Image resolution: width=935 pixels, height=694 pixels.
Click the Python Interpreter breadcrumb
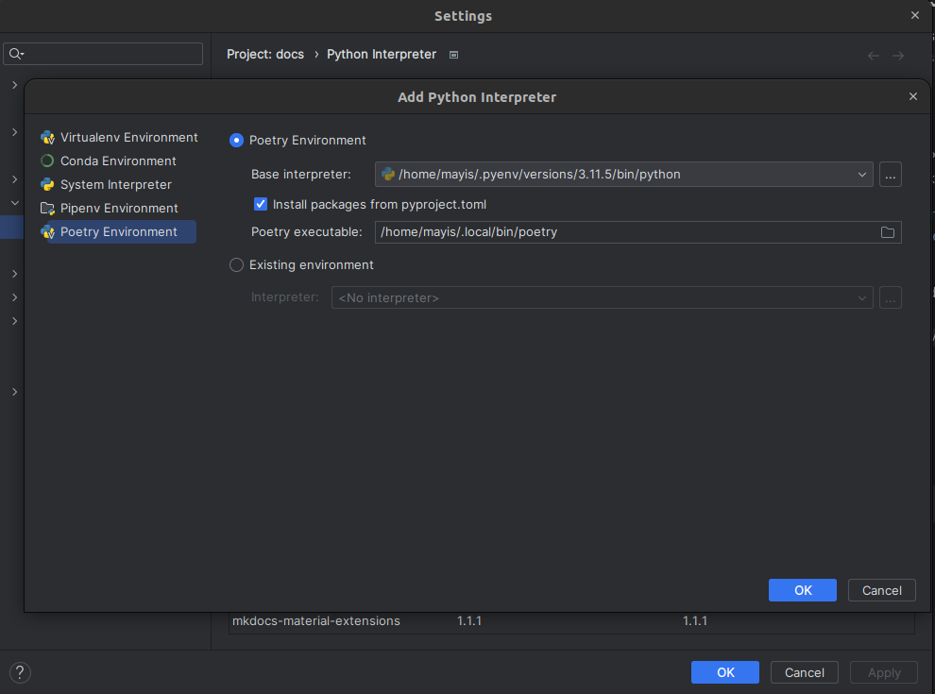(382, 54)
